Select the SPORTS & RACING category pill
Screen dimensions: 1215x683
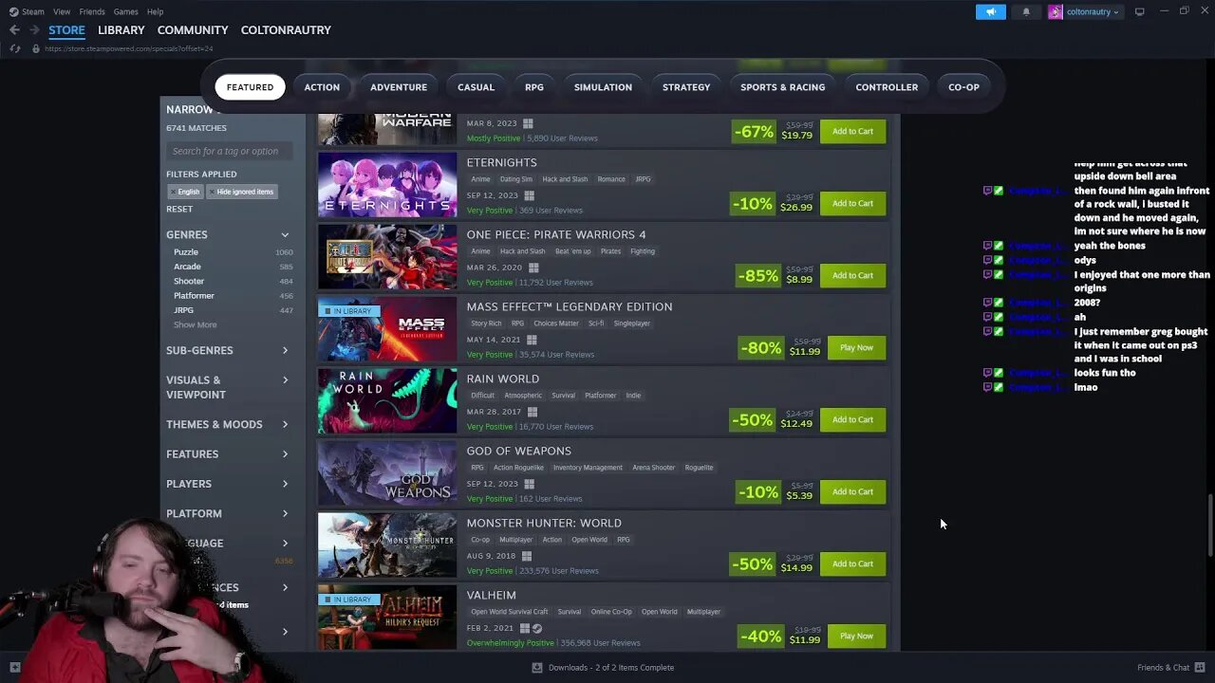pyautogui.click(x=782, y=87)
